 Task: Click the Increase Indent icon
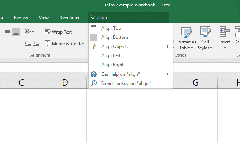click(x=36, y=43)
